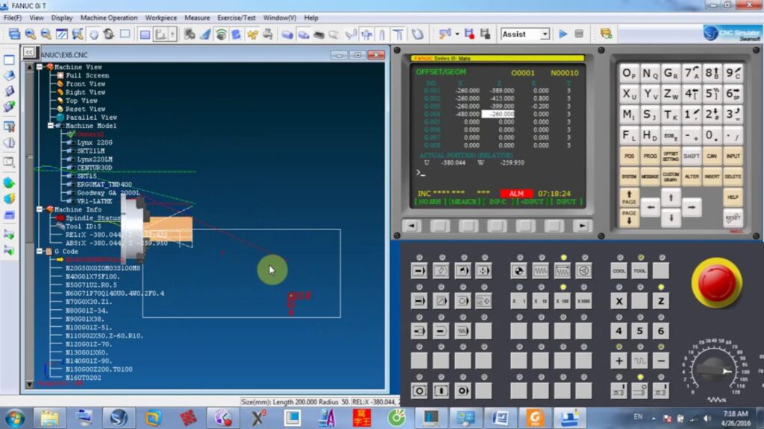This screenshot has width=764, height=429.
Task: Adjust the feed override rotary dial
Action: [713, 366]
